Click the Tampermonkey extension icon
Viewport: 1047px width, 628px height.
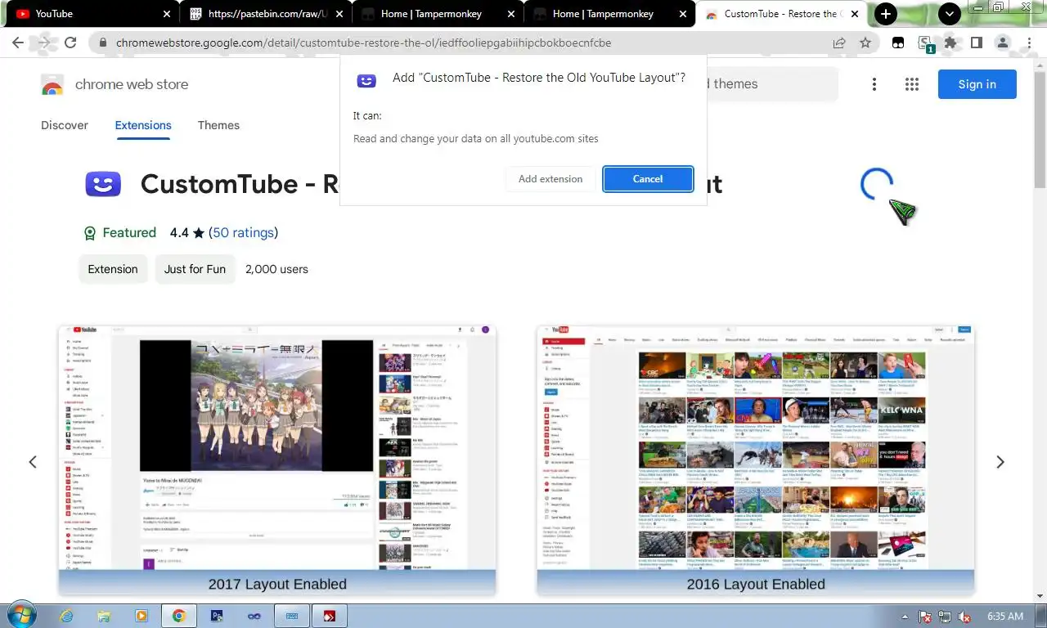(898, 43)
